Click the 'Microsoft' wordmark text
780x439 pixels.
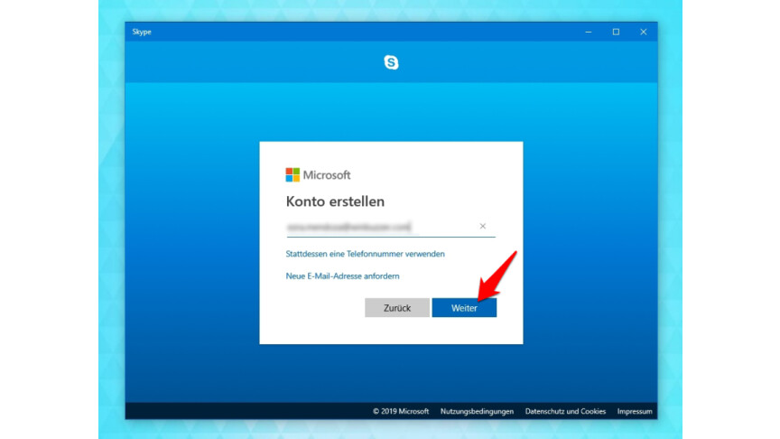[327, 175]
